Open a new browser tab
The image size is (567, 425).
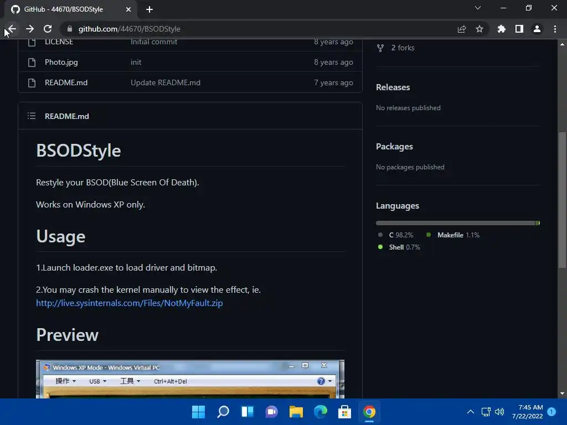(x=150, y=9)
